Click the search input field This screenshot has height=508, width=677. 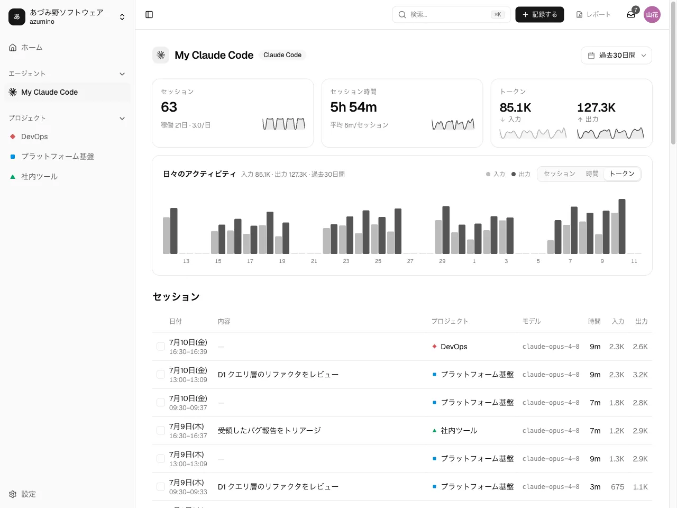(452, 15)
